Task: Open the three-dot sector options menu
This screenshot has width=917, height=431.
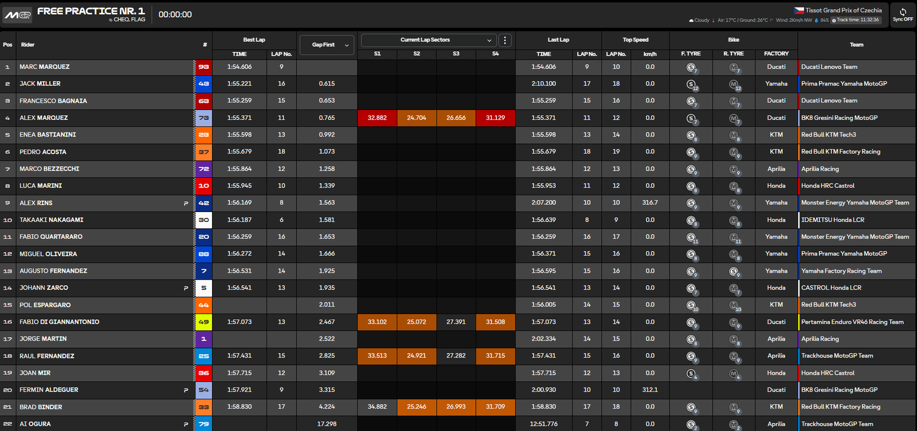Action: pos(505,40)
